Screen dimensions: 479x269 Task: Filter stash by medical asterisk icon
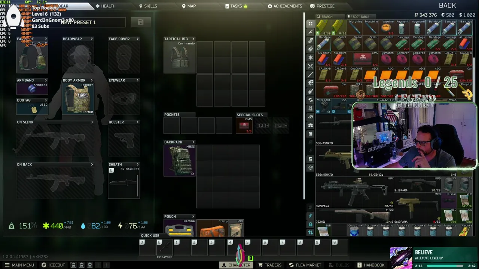click(x=310, y=58)
